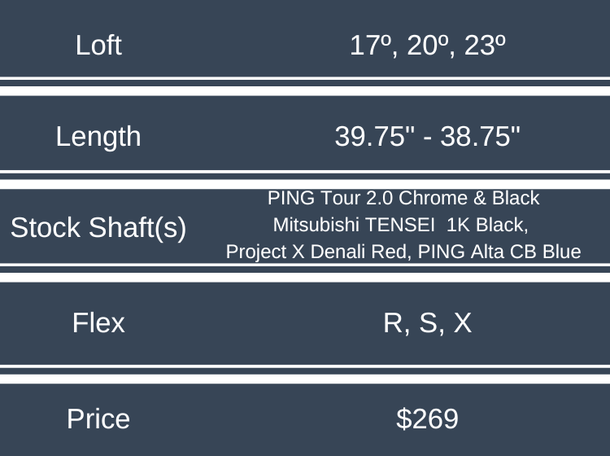This screenshot has width=610, height=456.
Task: Select the 38.75" length value
Action: 480,136
